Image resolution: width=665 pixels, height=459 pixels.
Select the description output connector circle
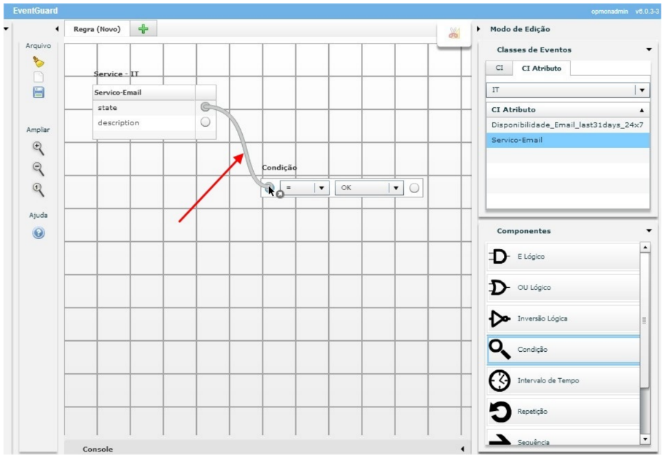point(206,122)
